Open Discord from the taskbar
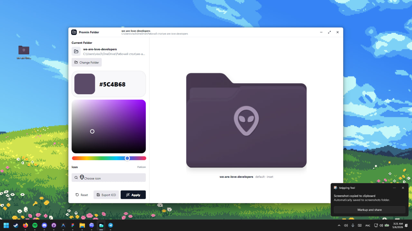Screen dimensions: 412x231 click(44, 225)
